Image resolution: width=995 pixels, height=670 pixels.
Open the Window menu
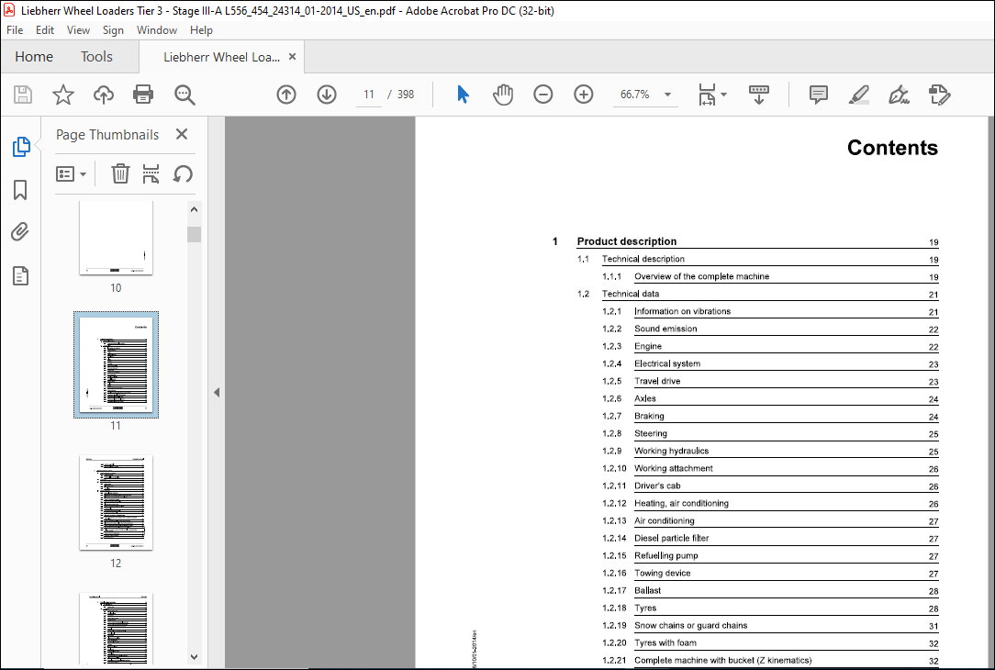pos(157,29)
